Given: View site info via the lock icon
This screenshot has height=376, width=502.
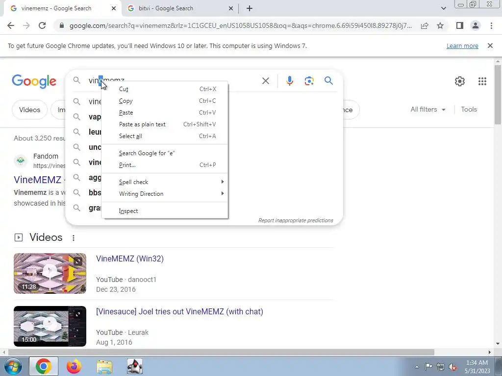Looking at the screenshot, I should [62, 25].
